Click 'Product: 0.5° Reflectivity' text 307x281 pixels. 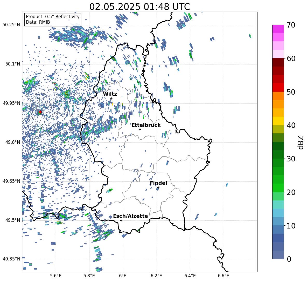coord(53,17)
